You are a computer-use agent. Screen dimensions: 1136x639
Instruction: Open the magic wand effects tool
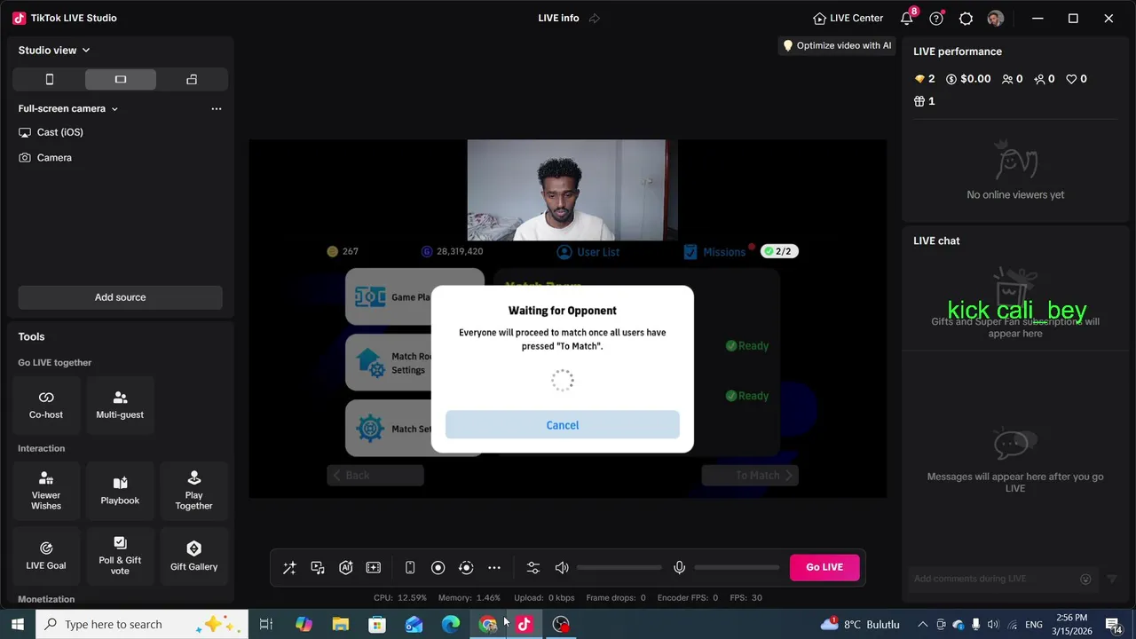pos(289,568)
